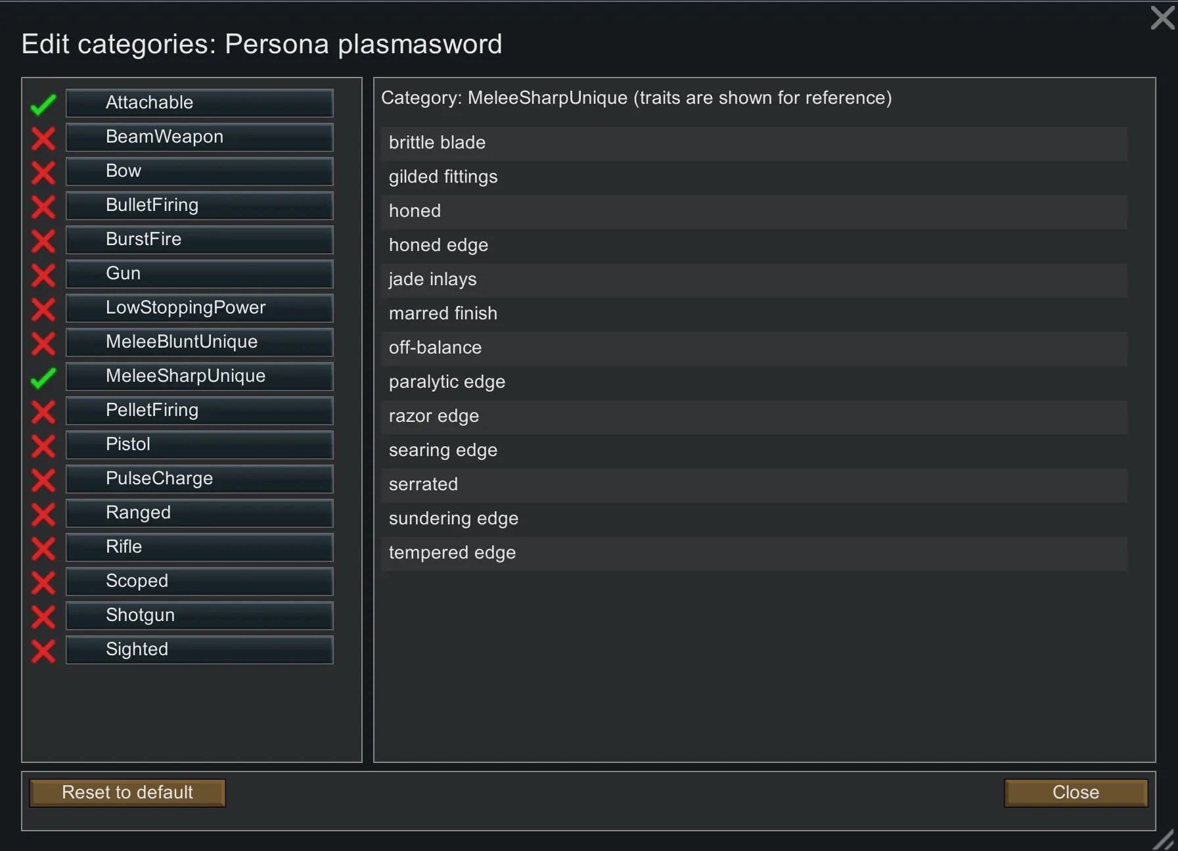Select the Ranged category button
This screenshot has height=851, width=1178.
click(x=199, y=513)
